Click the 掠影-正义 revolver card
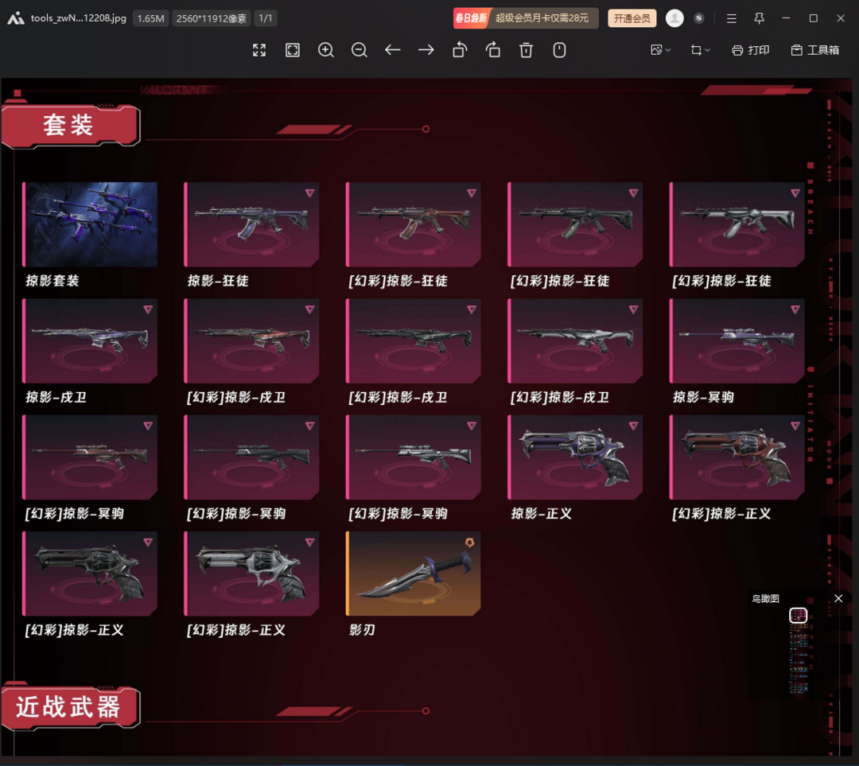Viewport: 859px width, 766px height. click(x=575, y=457)
